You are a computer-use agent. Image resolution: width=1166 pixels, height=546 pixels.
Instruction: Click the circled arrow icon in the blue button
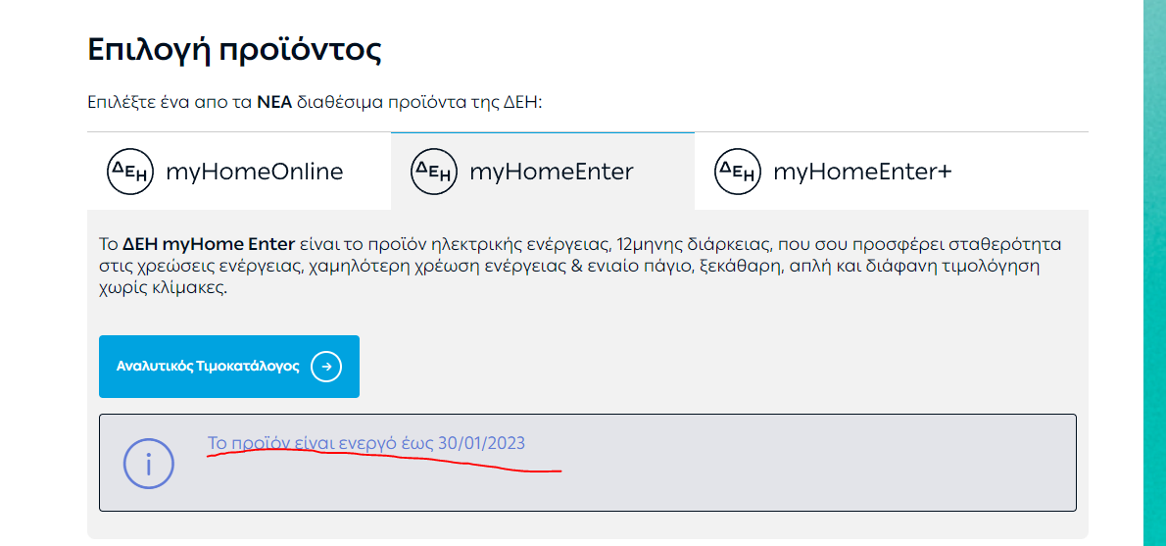tap(326, 367)
